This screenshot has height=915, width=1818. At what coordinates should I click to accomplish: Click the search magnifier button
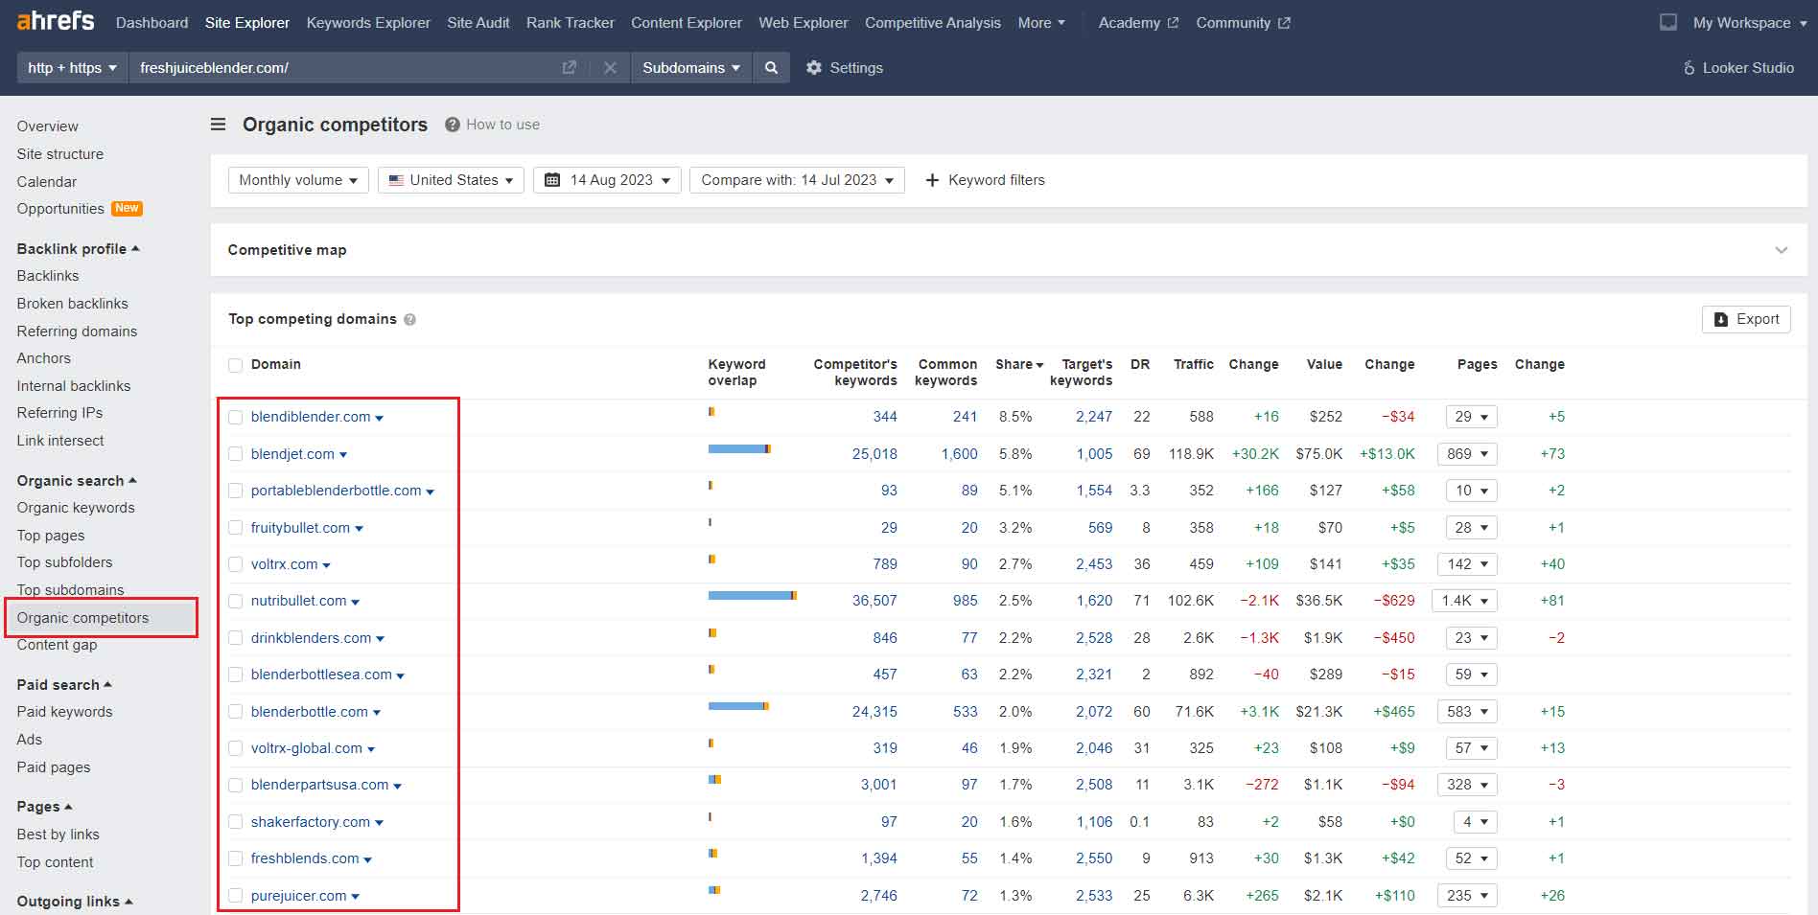(771, 68)
